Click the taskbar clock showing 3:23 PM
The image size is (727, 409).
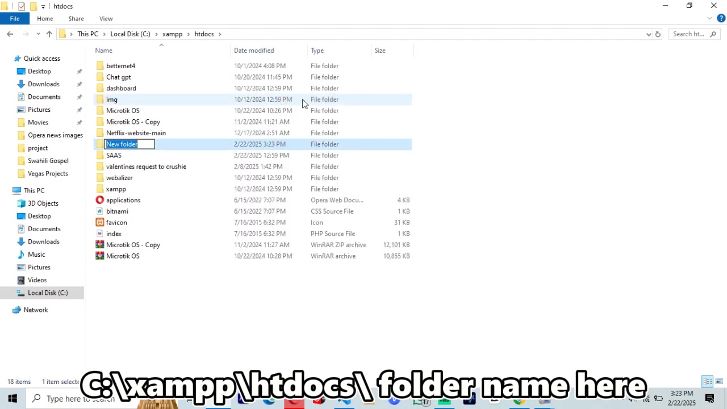pyautogui.click(x=682, y=394)
